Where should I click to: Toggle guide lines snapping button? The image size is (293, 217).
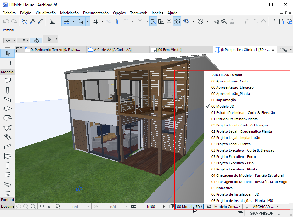67,21
